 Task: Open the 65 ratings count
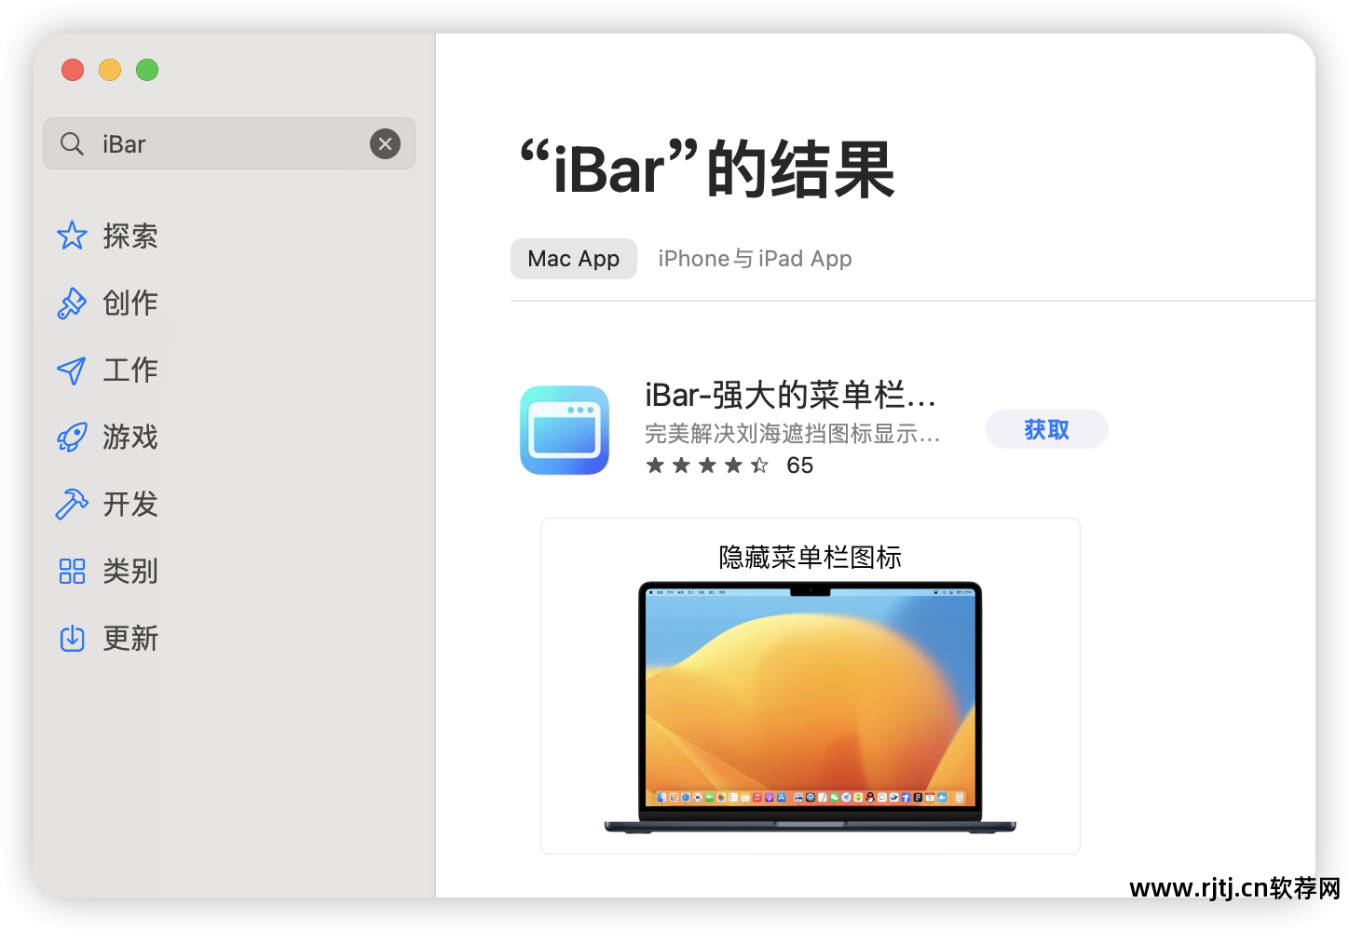tap(799, 465)
